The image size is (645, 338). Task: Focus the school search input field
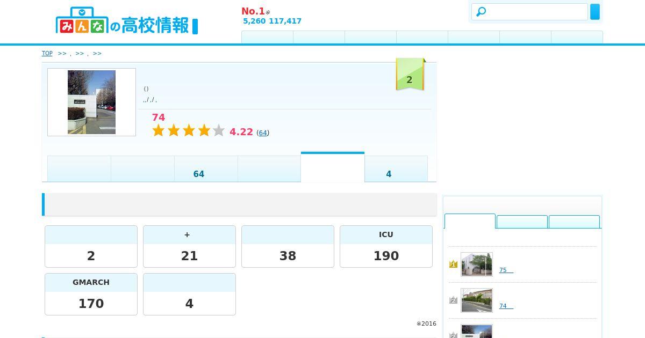(x=529, y=12)
